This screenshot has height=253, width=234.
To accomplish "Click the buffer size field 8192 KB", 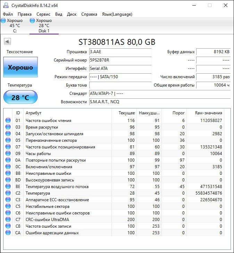I will [214, 52].
